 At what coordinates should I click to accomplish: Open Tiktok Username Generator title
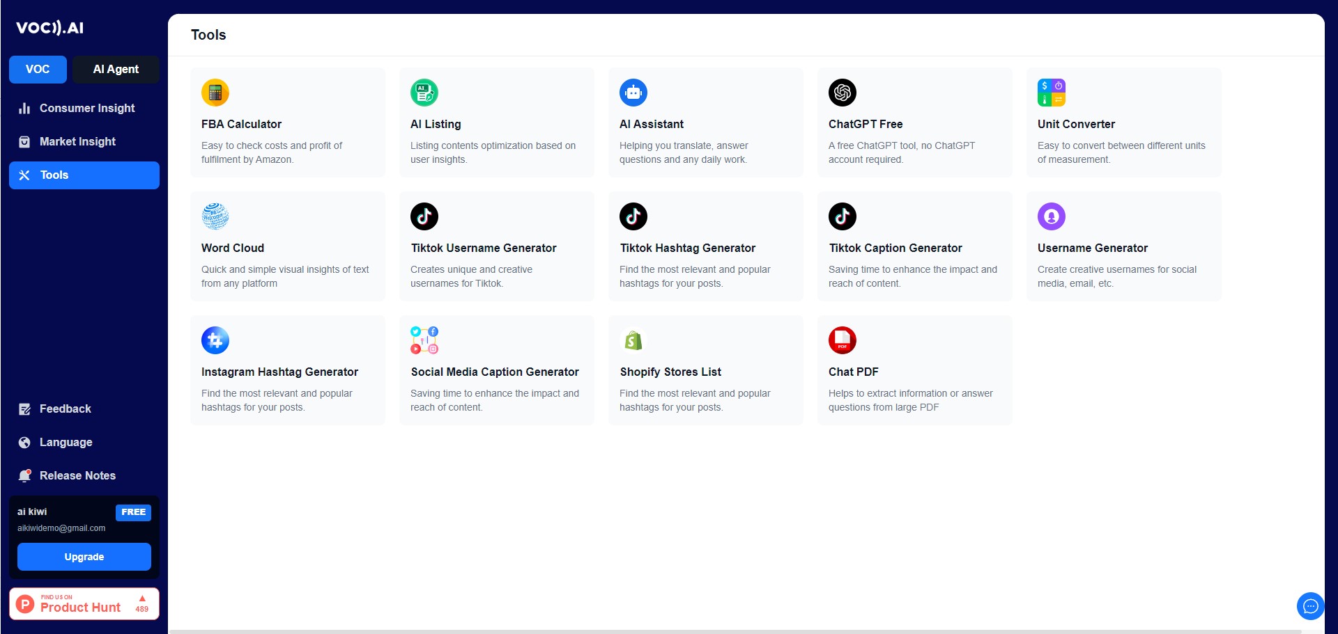coord(484,248)
